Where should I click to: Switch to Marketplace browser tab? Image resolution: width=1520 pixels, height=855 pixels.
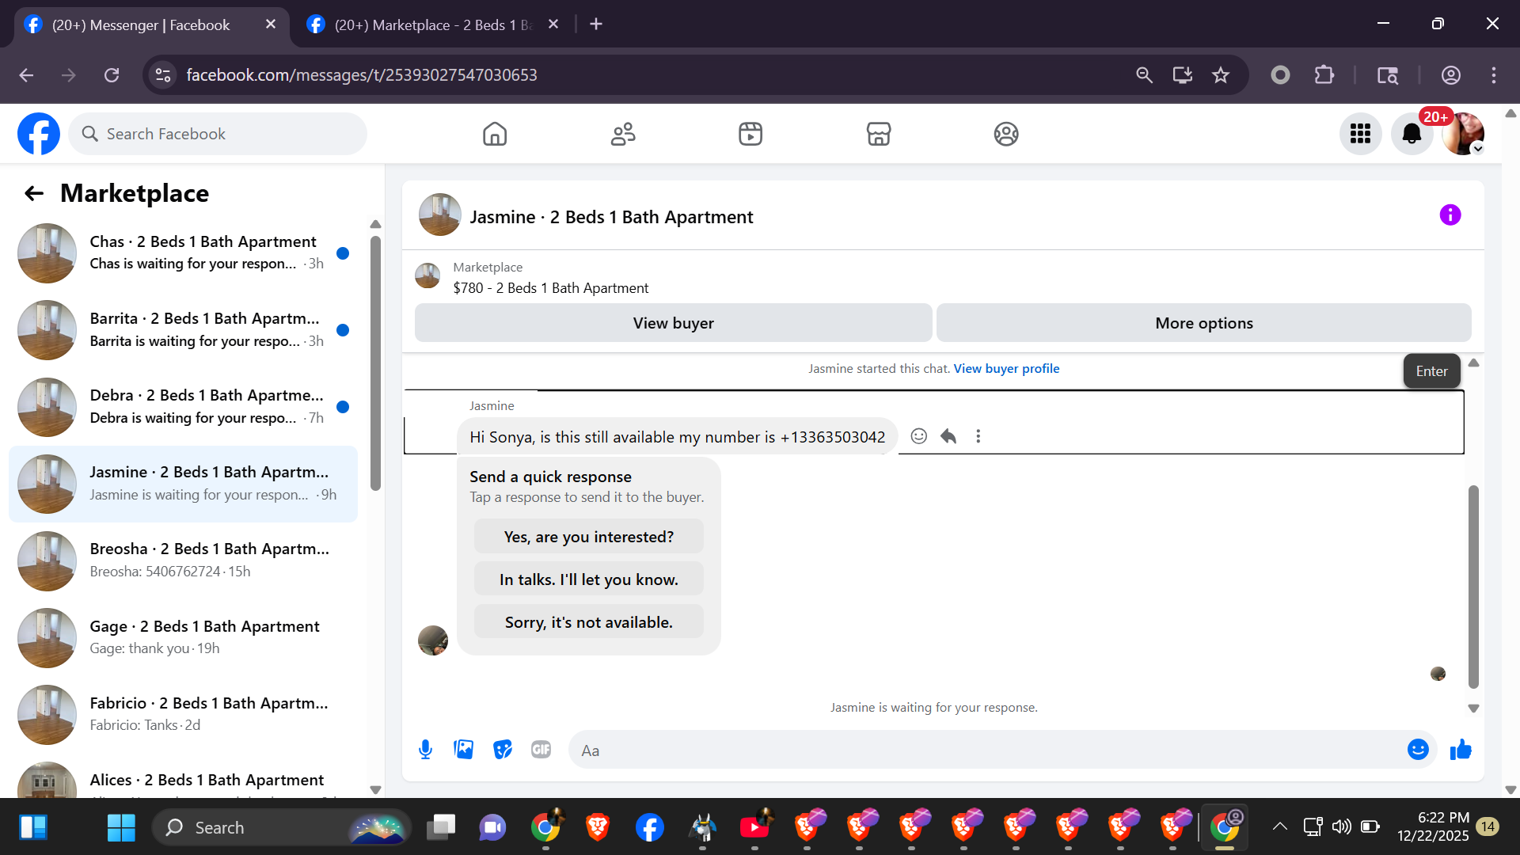432,25
